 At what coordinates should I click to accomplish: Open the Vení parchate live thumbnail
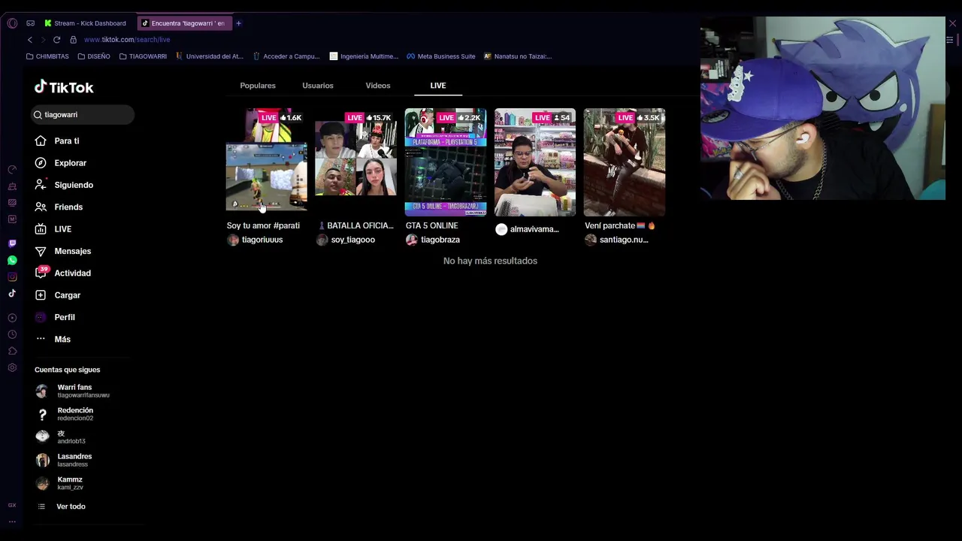[625, 162]
